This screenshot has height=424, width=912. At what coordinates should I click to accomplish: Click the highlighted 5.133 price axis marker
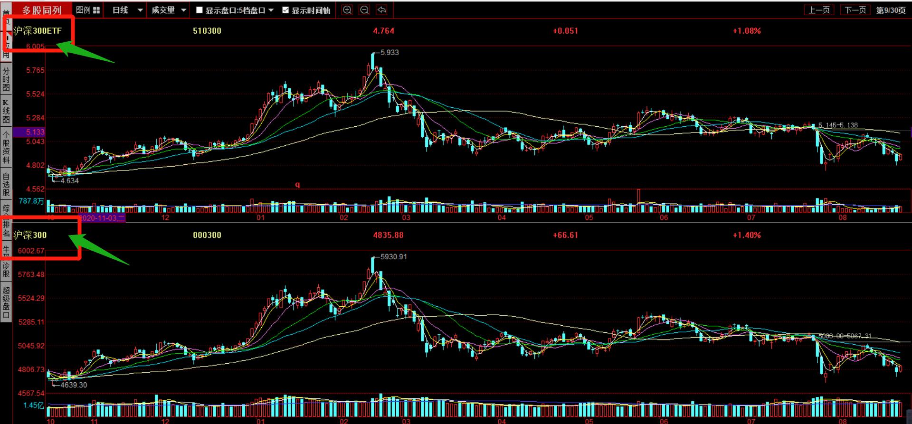pyautogui.click(x=29, y=132)
